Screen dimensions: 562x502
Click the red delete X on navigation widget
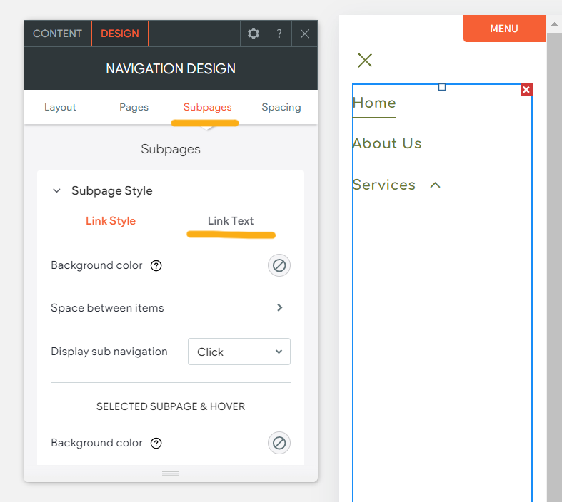[526, 89]
